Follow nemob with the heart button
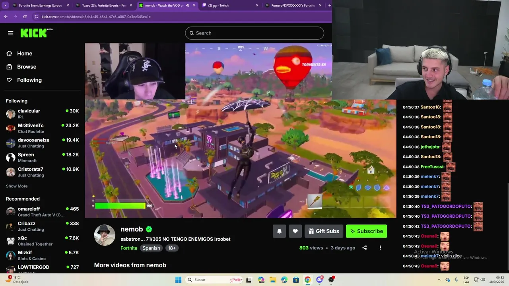Screen dimensions: 509x286 click(x=295, y=231)
